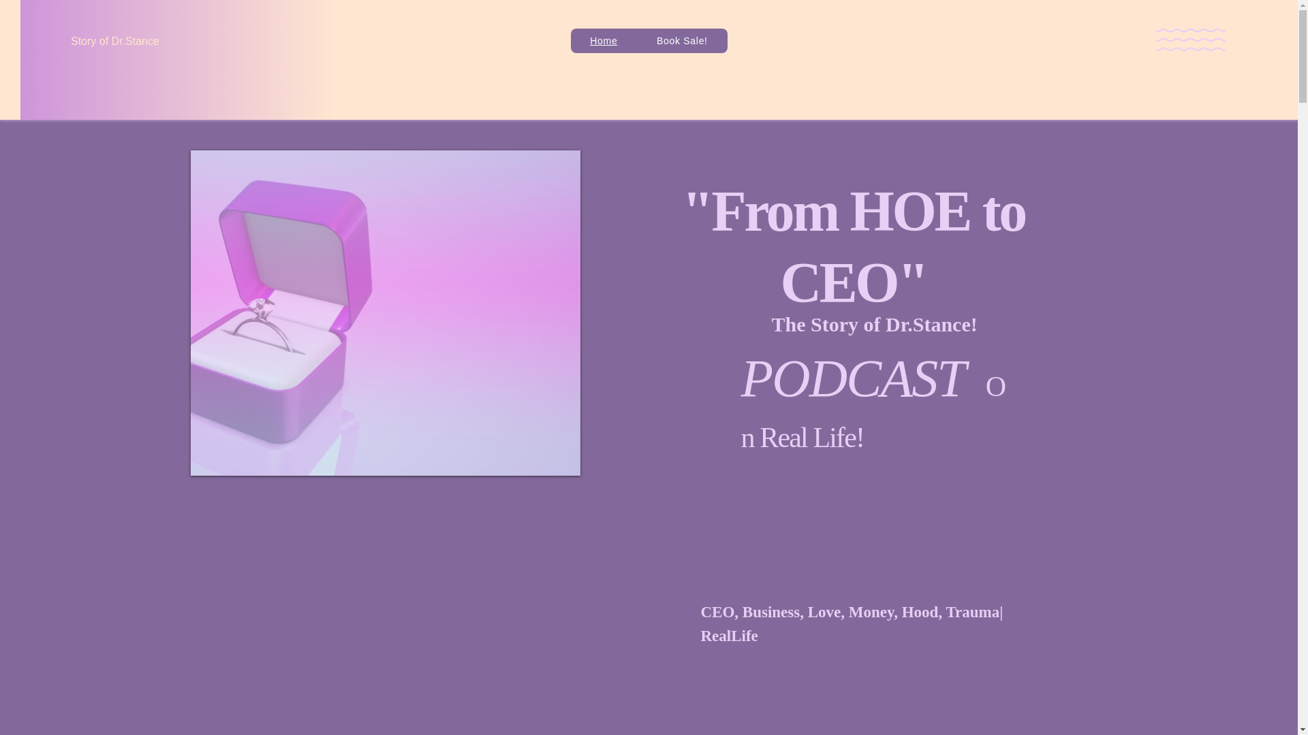
Task: Click "The Story of Dr.Stance!" subtitle
Action: (873, 325)
